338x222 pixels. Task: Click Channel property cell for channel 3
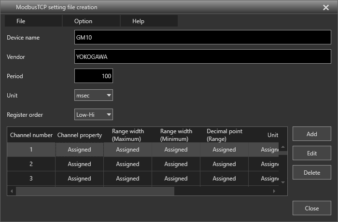[79, 179]
